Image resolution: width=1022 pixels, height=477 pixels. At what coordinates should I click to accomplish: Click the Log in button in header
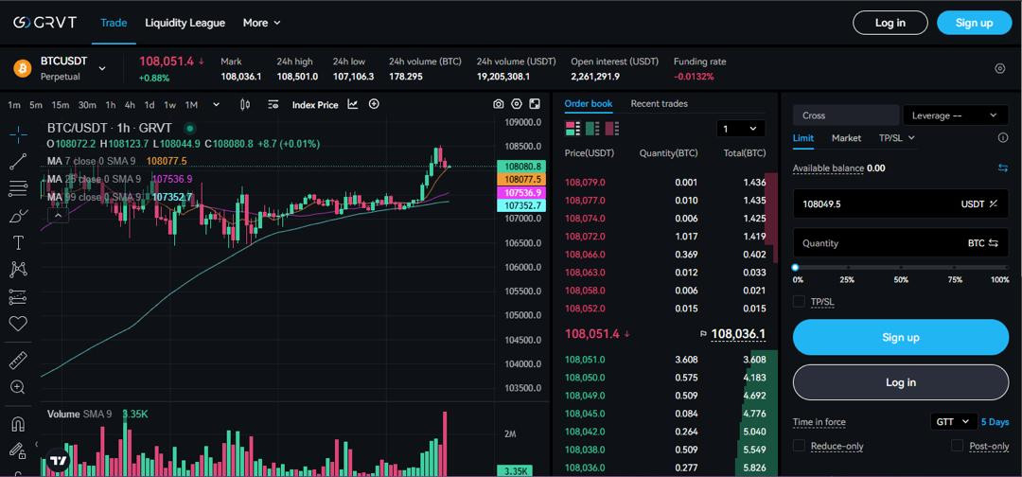890,23
